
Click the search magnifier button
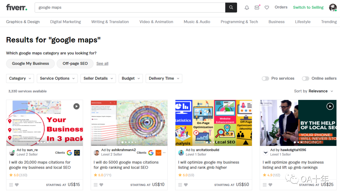pyautogui.click(x=231, y=8)
